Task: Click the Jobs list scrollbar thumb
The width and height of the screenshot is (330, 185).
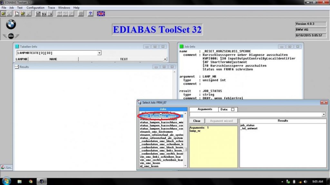Action: 185,150
